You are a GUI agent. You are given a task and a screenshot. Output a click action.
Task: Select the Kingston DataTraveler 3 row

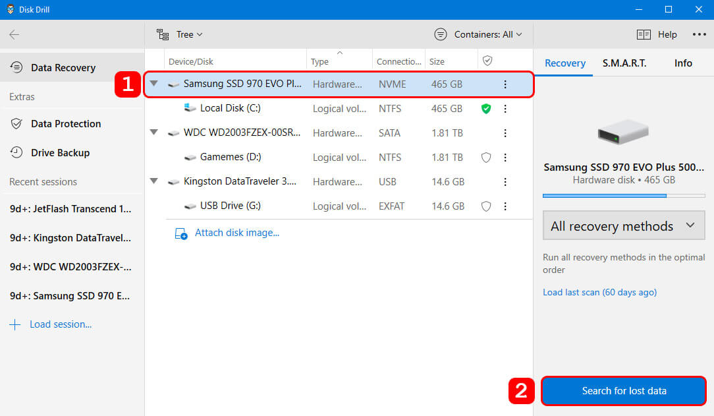pos(339,182)
